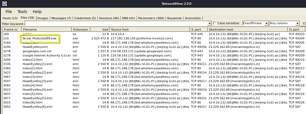Select the Anomalies tab
The width and height of the screenshot is (306, 114).
click(x=193, y=18)
